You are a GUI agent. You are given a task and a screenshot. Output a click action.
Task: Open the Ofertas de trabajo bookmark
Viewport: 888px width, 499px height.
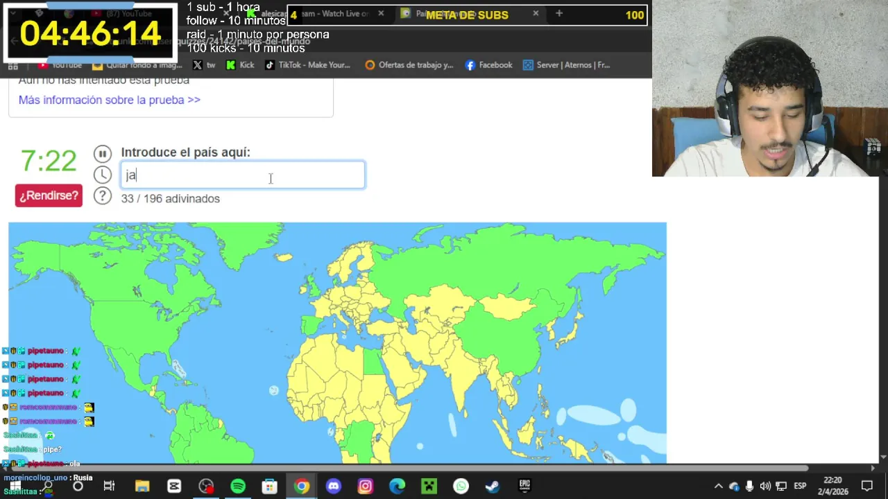click(x=409, y=65)
